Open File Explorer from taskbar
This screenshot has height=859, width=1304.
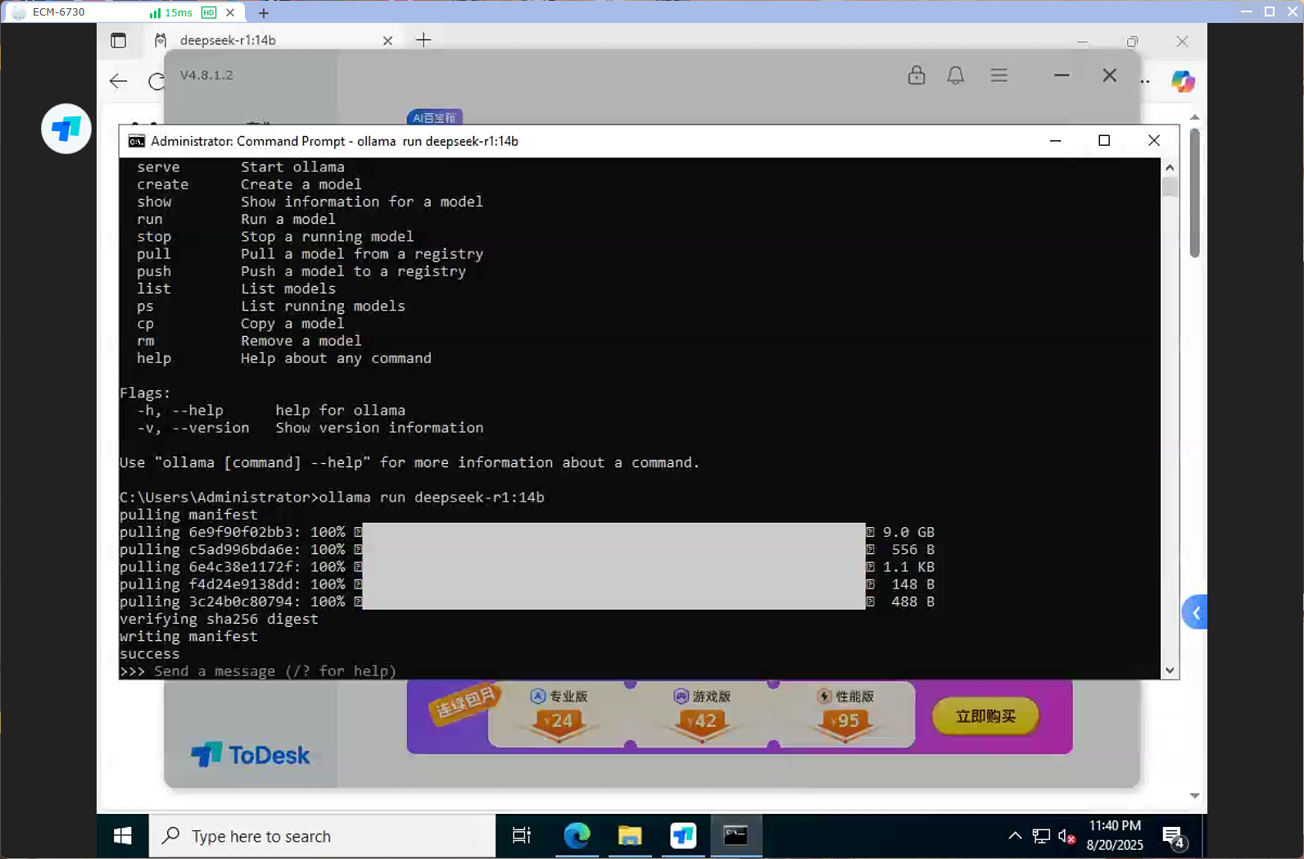[630, 836]
